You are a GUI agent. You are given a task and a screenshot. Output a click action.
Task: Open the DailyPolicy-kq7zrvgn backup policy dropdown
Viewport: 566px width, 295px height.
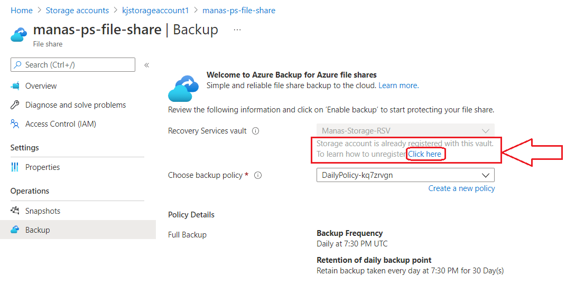click(x=405, y=175)
